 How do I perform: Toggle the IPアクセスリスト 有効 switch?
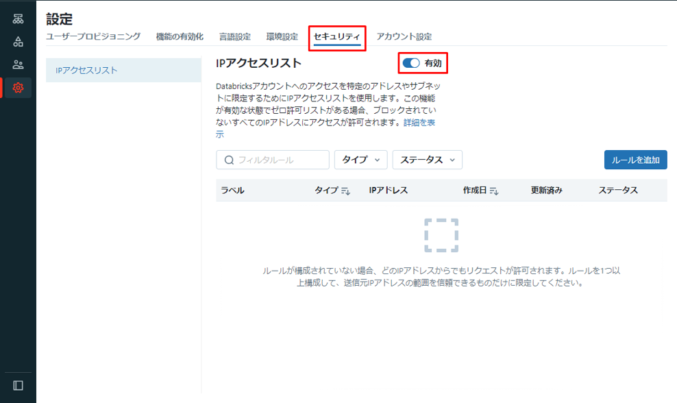point(411,63)
